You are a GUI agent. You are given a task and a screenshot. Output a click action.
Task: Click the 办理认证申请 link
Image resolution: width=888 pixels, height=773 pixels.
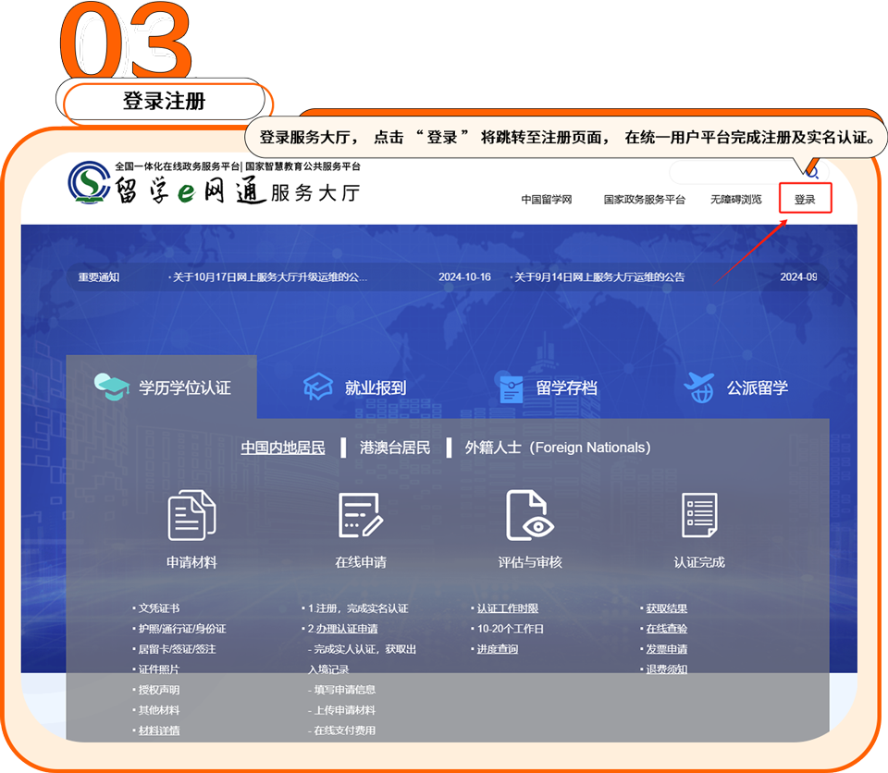click(347, 629)
